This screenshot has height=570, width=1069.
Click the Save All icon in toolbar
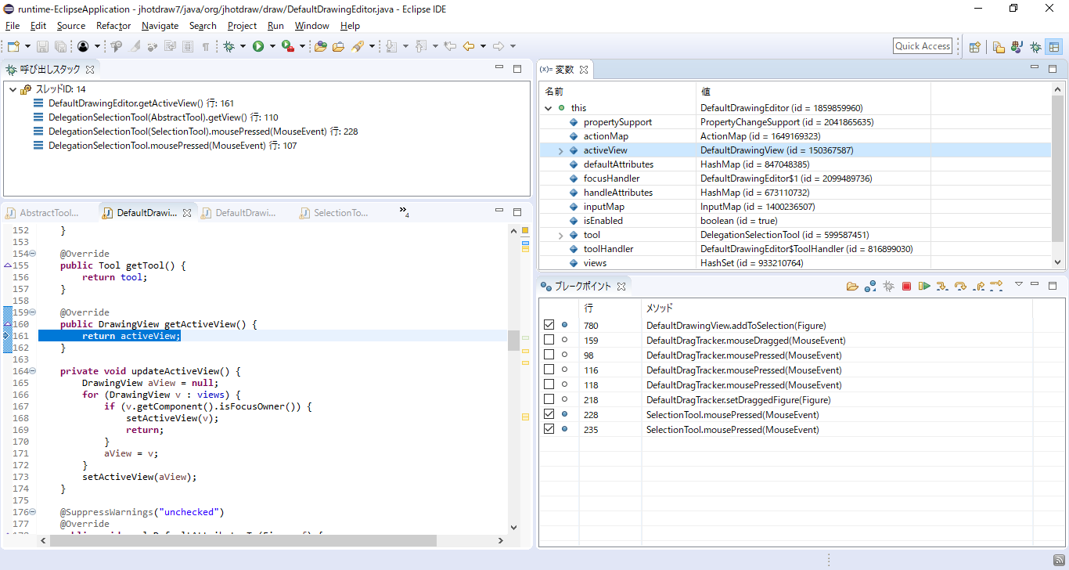(x=60, y=47)
